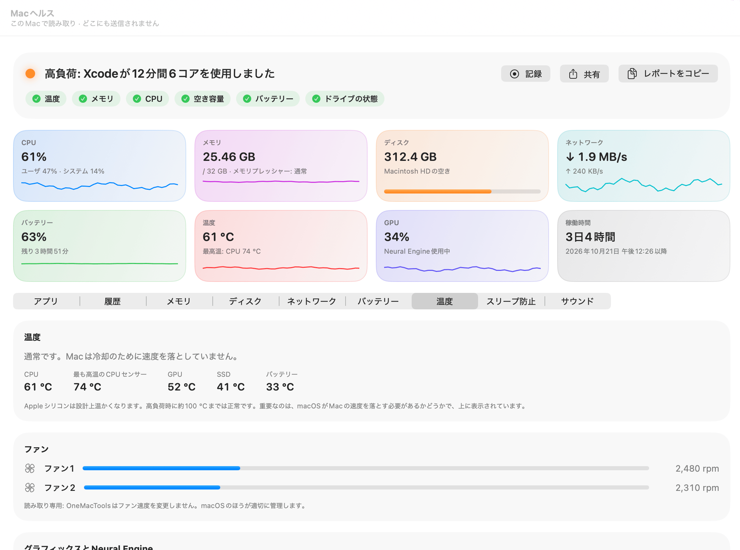The image size is (740, 550).
Task: Click the orange high-load status dot
Action: [30, 74]
